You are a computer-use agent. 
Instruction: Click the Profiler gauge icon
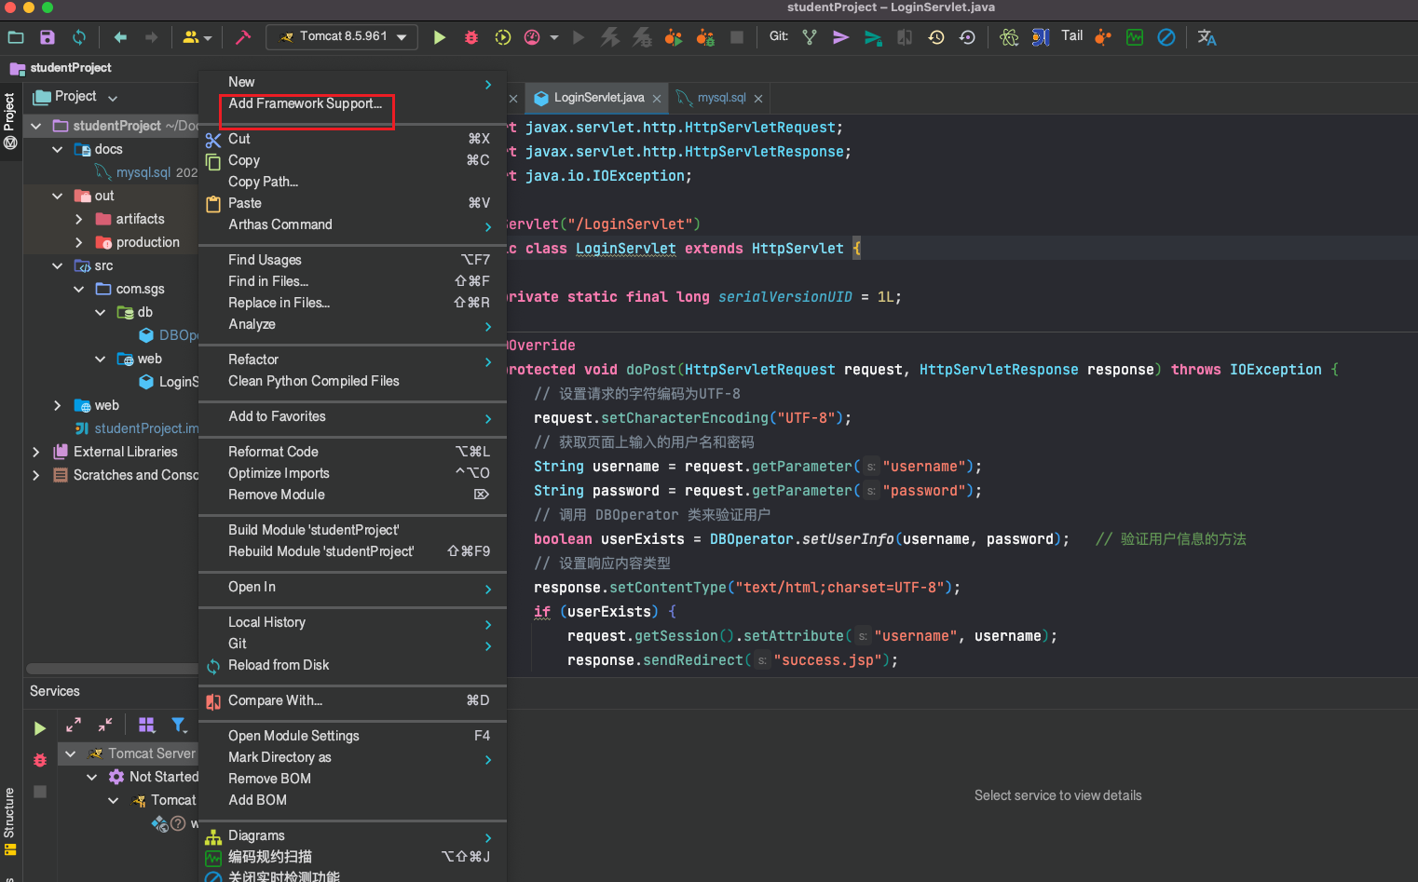point(532,37)
